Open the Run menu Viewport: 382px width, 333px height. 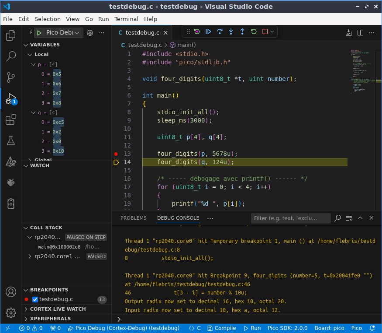[103, 19]
